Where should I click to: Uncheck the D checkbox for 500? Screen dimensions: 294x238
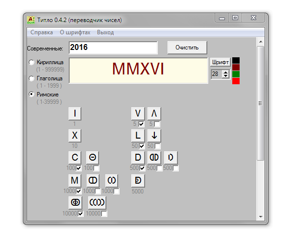tap(142, 168)
